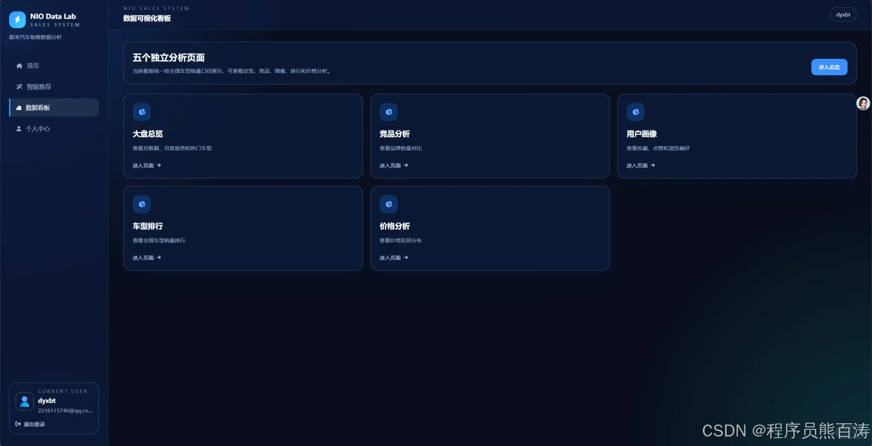872x446 pixels.
Task: Select 数据看板 in the sidebar
Action: tap(54, 108)
